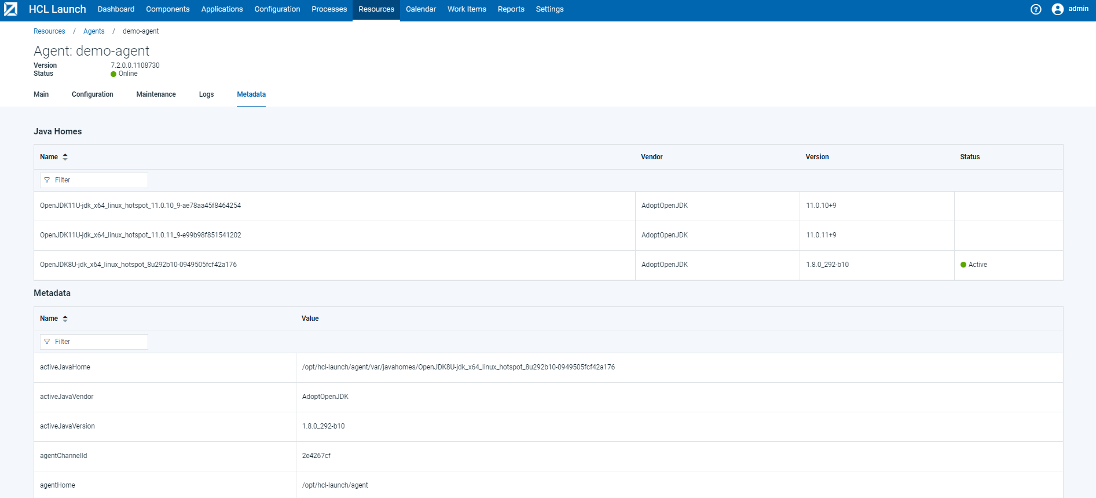Select the Logs tab
This screenshot has width=1096, height=498.
[x=206, y=94]
